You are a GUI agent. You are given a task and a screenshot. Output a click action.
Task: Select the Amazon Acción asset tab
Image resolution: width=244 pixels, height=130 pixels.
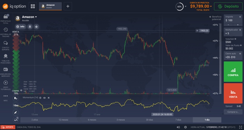point(50,6)
